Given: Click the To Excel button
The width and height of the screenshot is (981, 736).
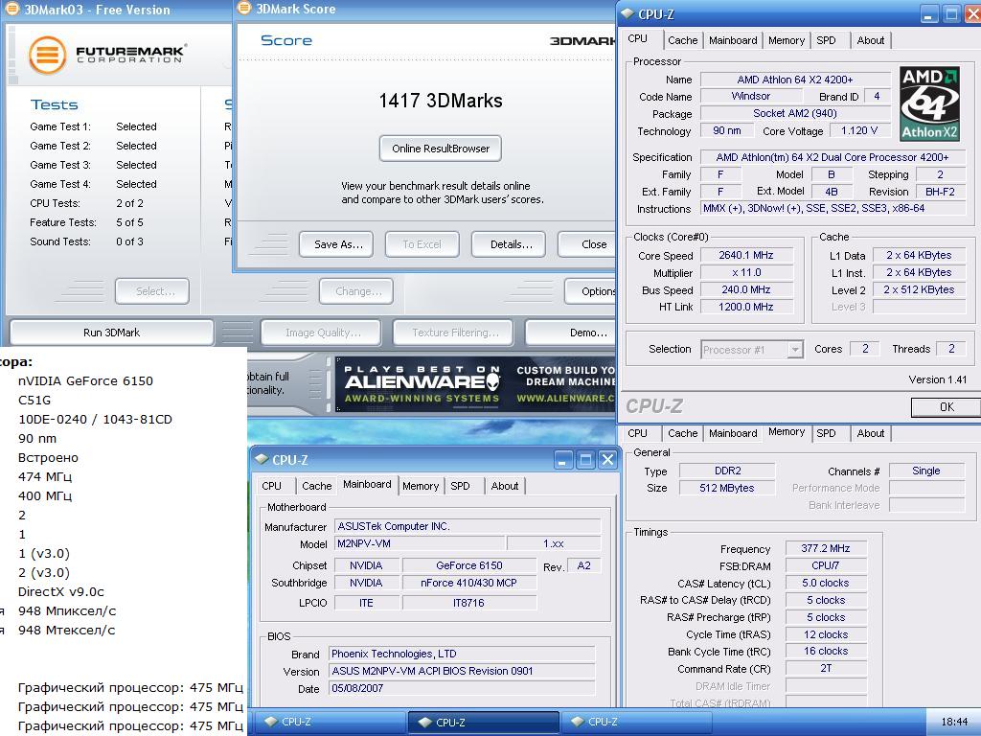Looking at the screenshot, I should click(422, 244).
